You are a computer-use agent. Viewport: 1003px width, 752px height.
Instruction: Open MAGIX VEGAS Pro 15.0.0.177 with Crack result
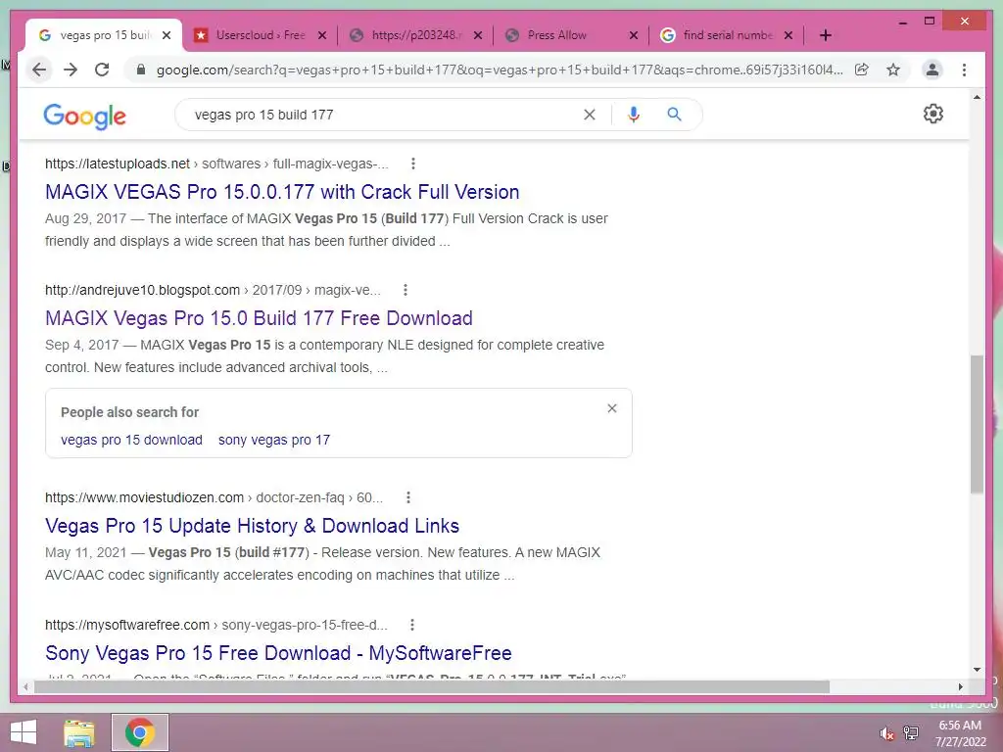coord(282,192)
